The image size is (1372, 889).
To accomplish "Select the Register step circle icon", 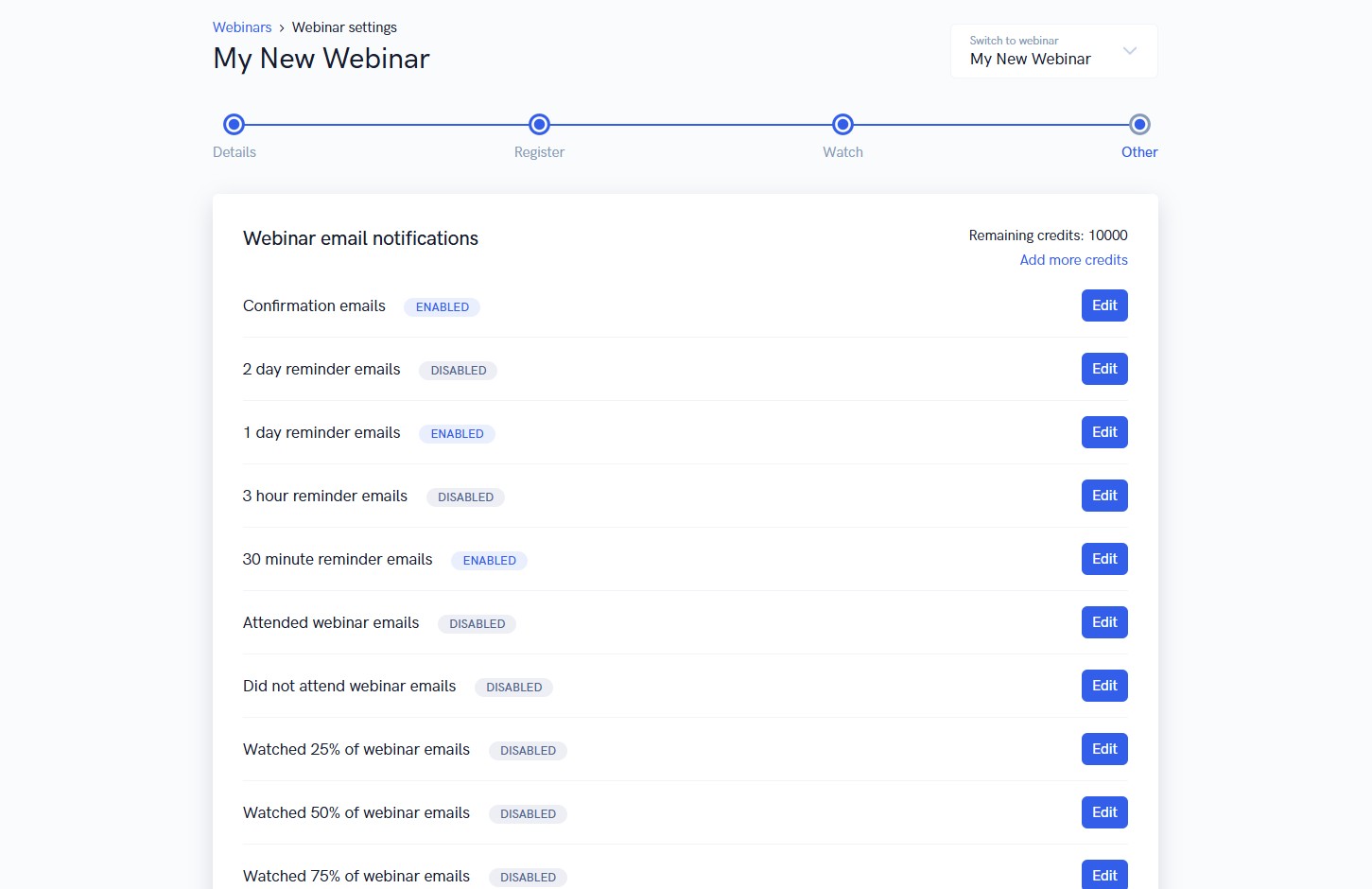I will (539, 124).
